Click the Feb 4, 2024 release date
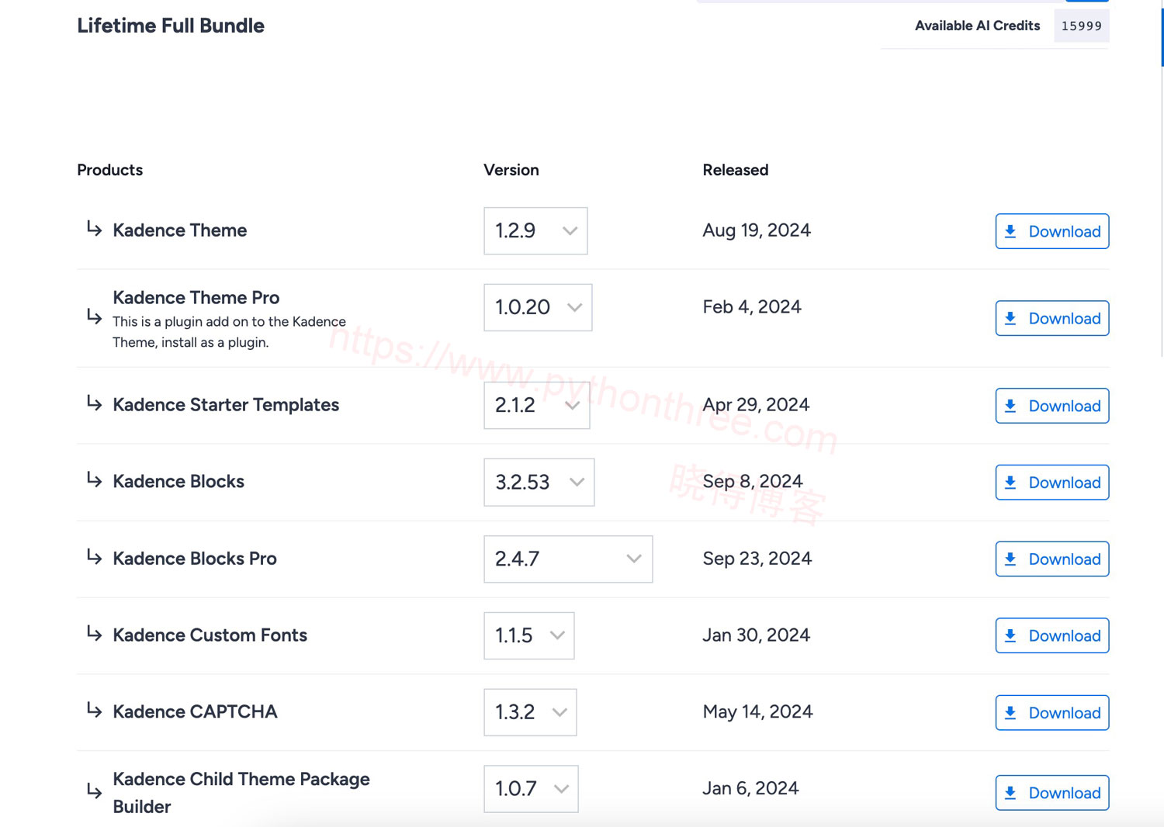The image size is (1164, 827). 752,307
